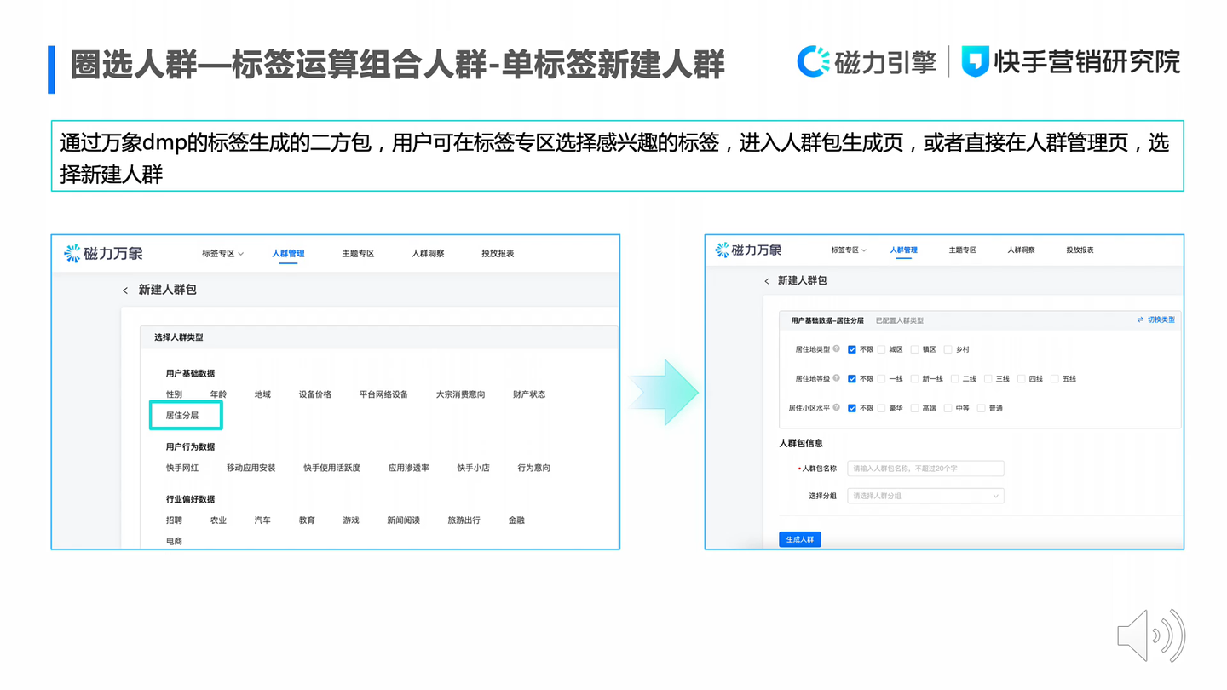Select the 地域 audience type
The image size is (1227, 690).
(x=262, y=394)
